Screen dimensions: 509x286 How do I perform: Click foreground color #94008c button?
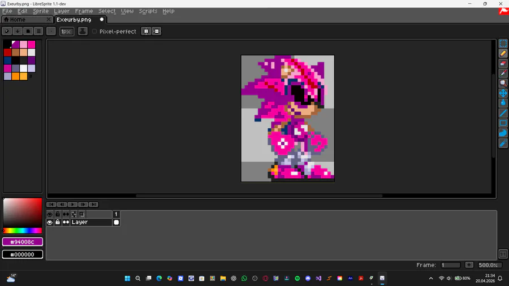(x=23, y=242)
